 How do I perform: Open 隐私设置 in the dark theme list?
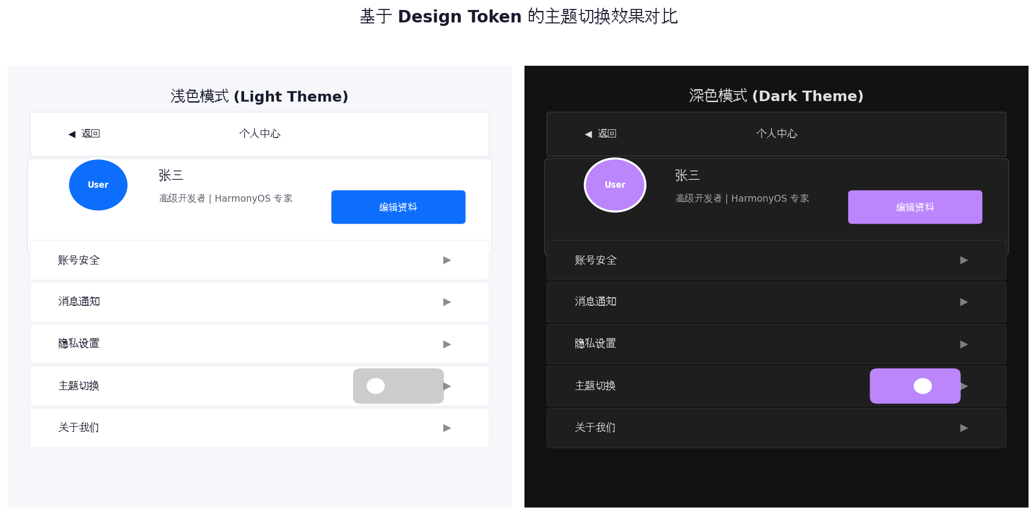[776, 344]
